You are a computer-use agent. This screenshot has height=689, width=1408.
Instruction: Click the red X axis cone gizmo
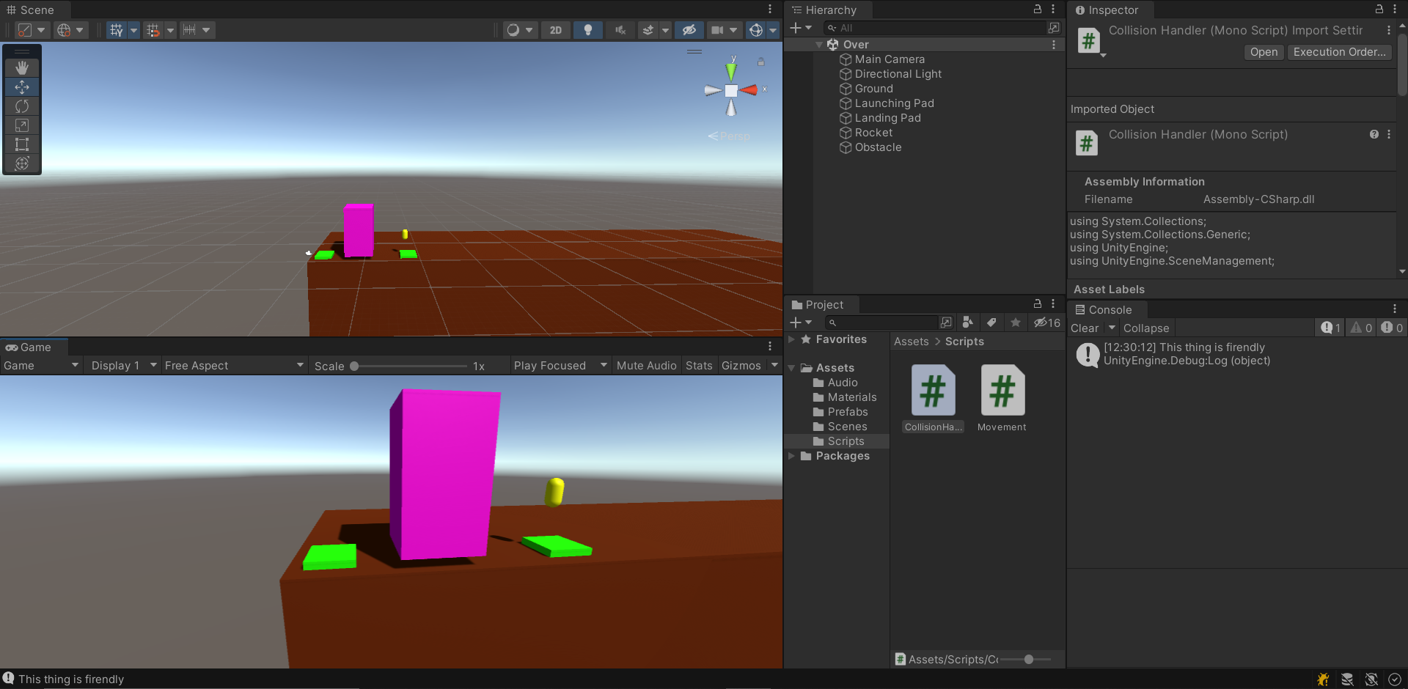coord(749,90)
